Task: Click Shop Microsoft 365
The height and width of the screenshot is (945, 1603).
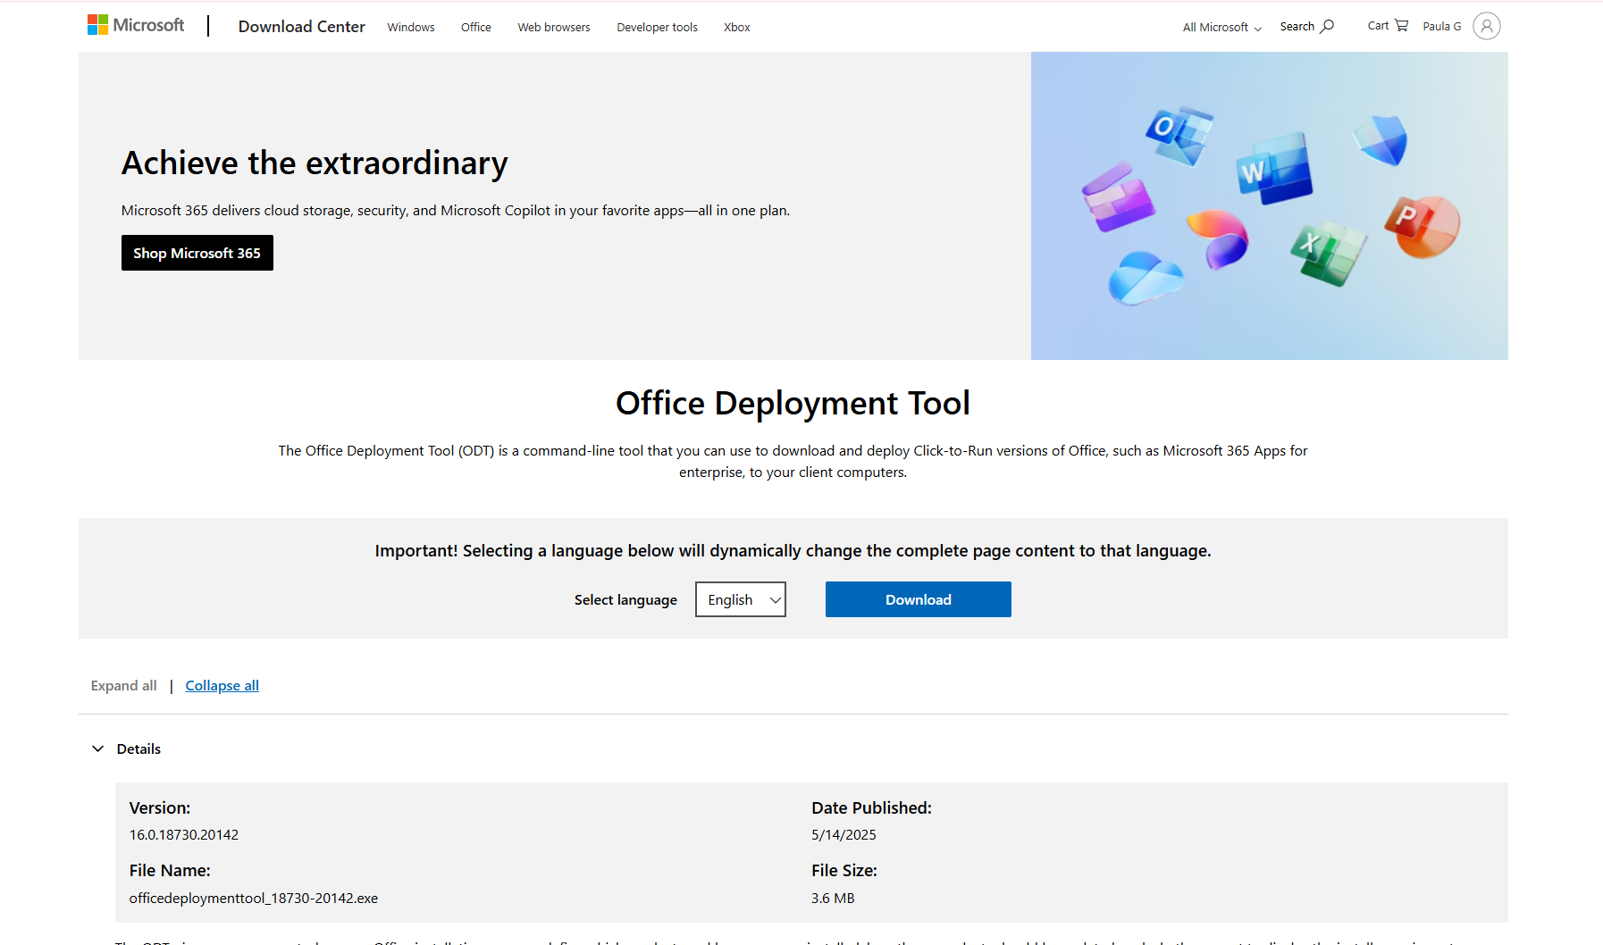Action: coord(197,253)
